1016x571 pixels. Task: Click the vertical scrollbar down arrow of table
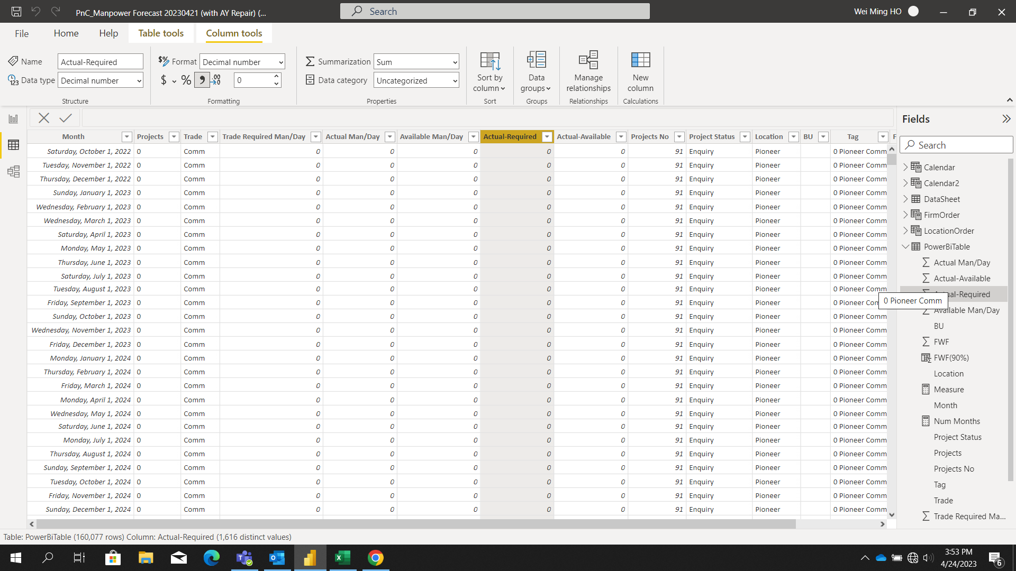892,514
